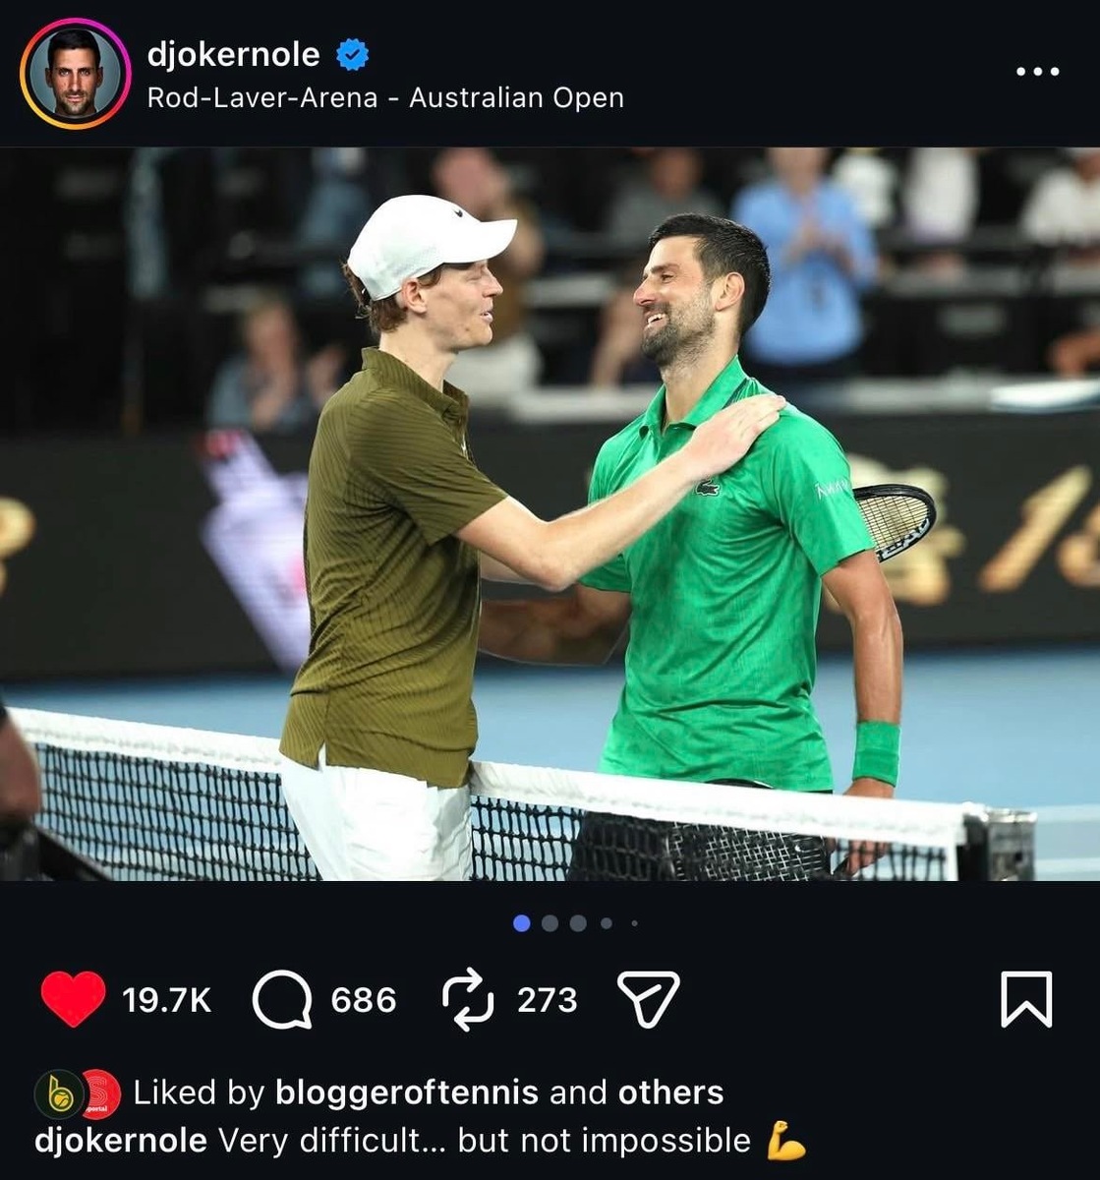This screenshot has height=1180, width=1100.
Task: Tap 'others' to see all likers
Action: coord(670,1092)
